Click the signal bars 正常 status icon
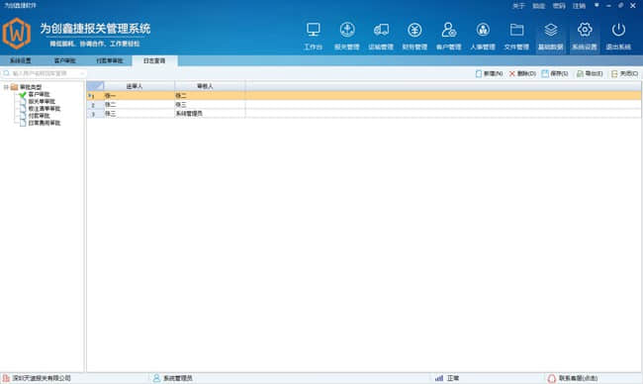 point(439,378)
